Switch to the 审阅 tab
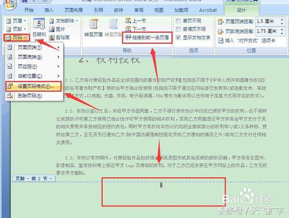The width and height of the screenshot is (289, 218). coord(139,10)
